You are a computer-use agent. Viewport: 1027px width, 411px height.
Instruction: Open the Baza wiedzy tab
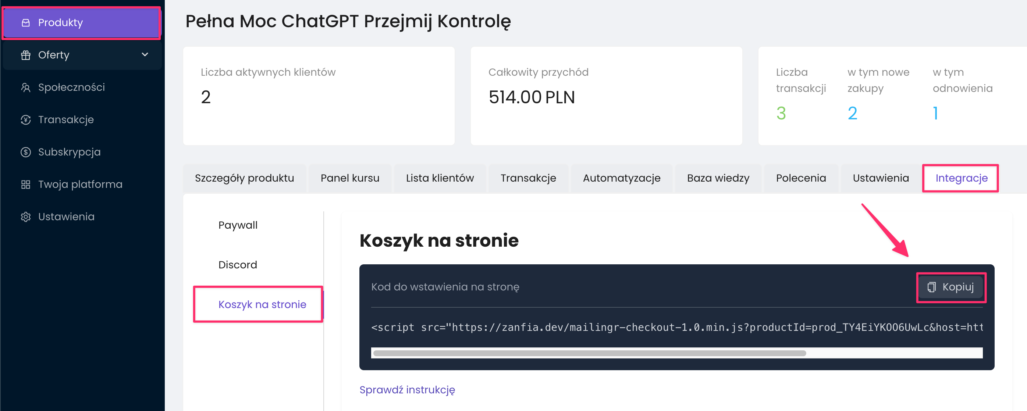click(x=718, y=178)
